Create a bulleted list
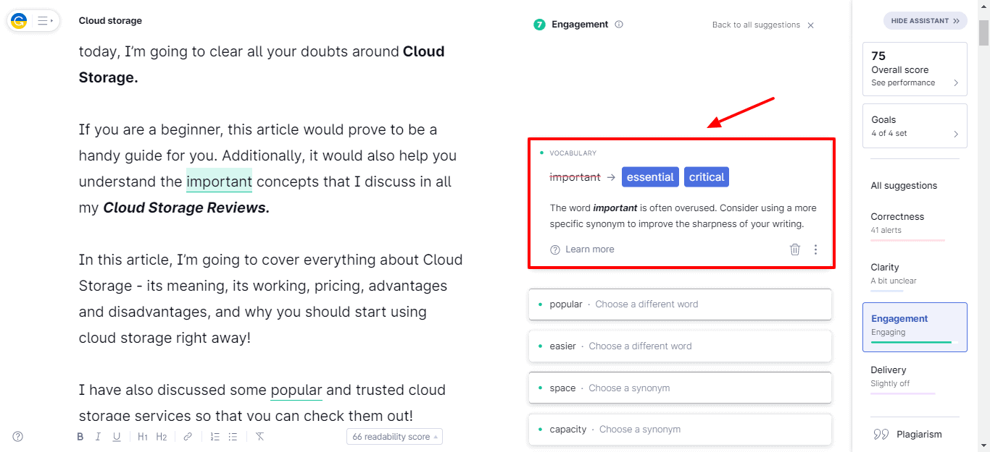 [233, 437]
